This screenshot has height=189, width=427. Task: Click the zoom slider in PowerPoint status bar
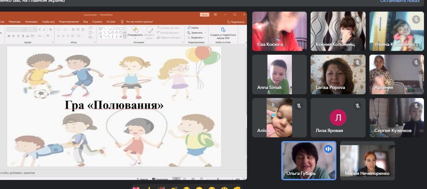tap(218, 179)
